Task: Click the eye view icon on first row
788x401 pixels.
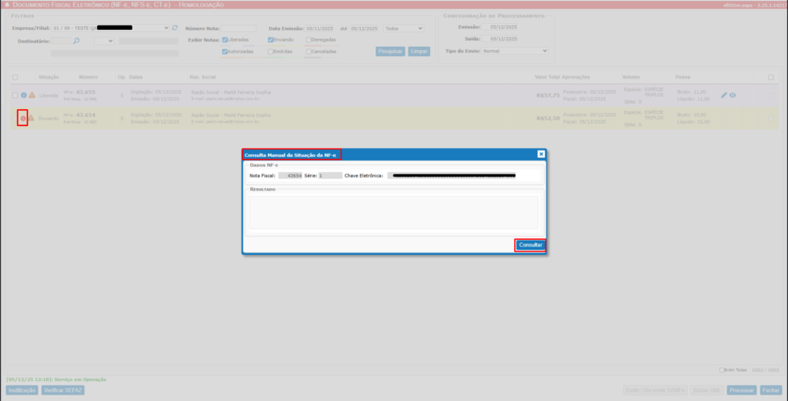Action: pyautogui.click(x=733, y=95)
